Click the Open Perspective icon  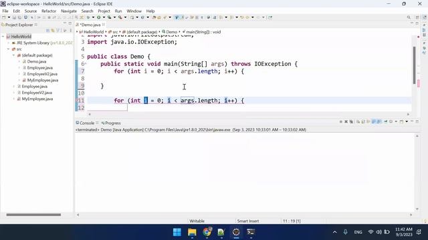pyautogui.click(x=417, y=17)
